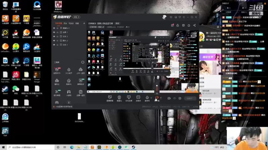268x150 pixels.
Task: Adjust the speaker volume slider
Action: (157, 86)
